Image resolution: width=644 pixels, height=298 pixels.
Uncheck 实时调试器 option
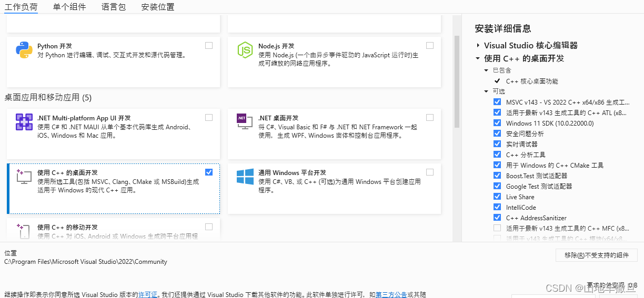[497, 144]
